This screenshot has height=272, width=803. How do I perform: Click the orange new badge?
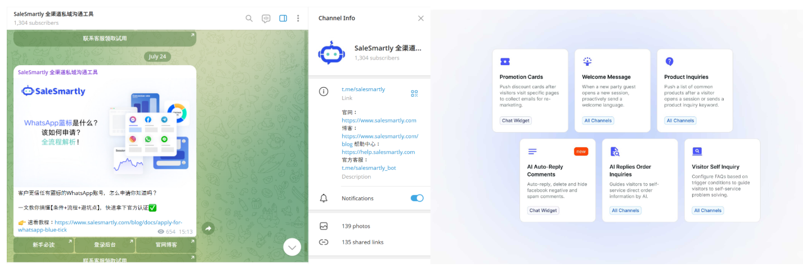coord(581,151)
